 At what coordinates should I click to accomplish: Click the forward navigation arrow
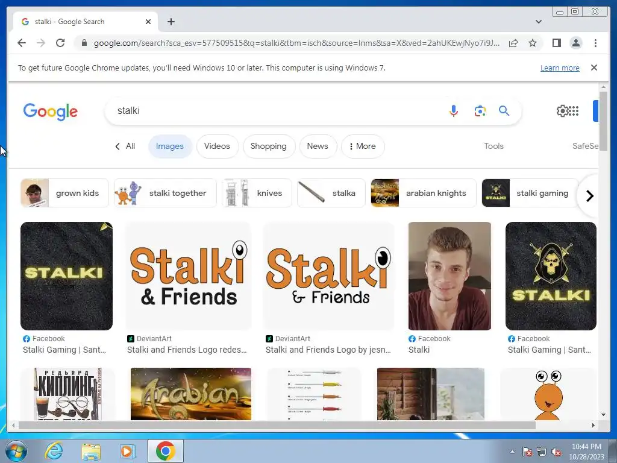click(x=41, y=43)
